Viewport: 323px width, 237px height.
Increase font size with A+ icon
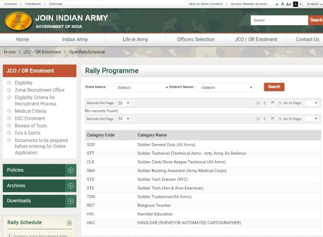288,4
